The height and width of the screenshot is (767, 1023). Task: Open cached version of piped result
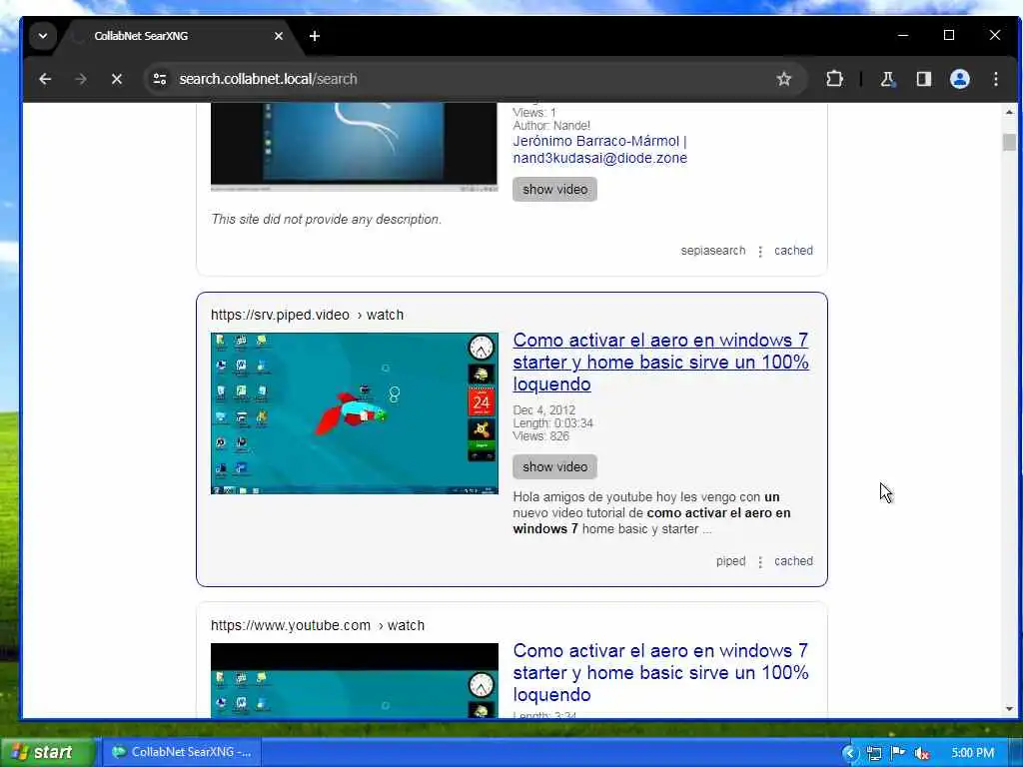(x=793, y=561)
